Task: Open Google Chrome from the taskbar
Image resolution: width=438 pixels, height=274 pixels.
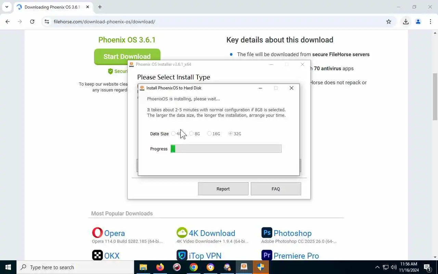Action: coord(193,267)
